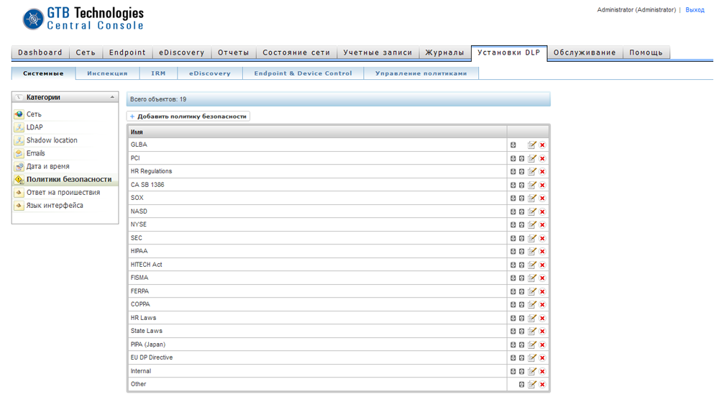
Task: Go to the Dashboard tab
Action: pos(40,52)
